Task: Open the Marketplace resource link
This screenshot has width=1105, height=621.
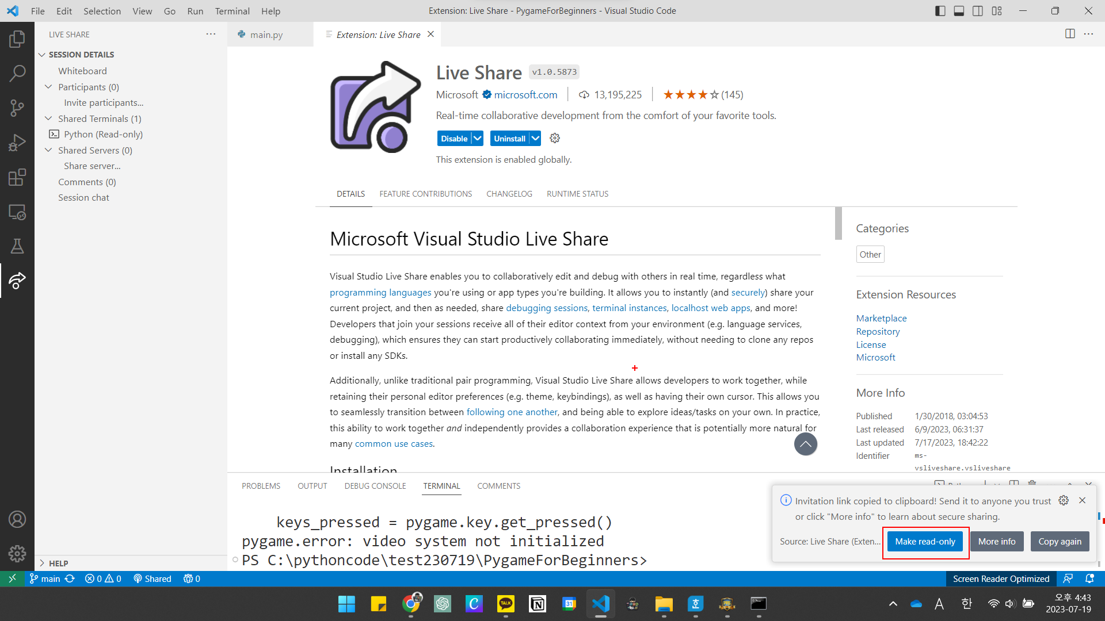Action: tap(881, 318)
